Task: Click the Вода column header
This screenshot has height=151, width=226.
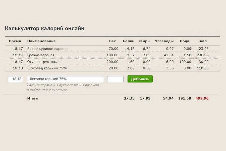Action: pos(185,41)
